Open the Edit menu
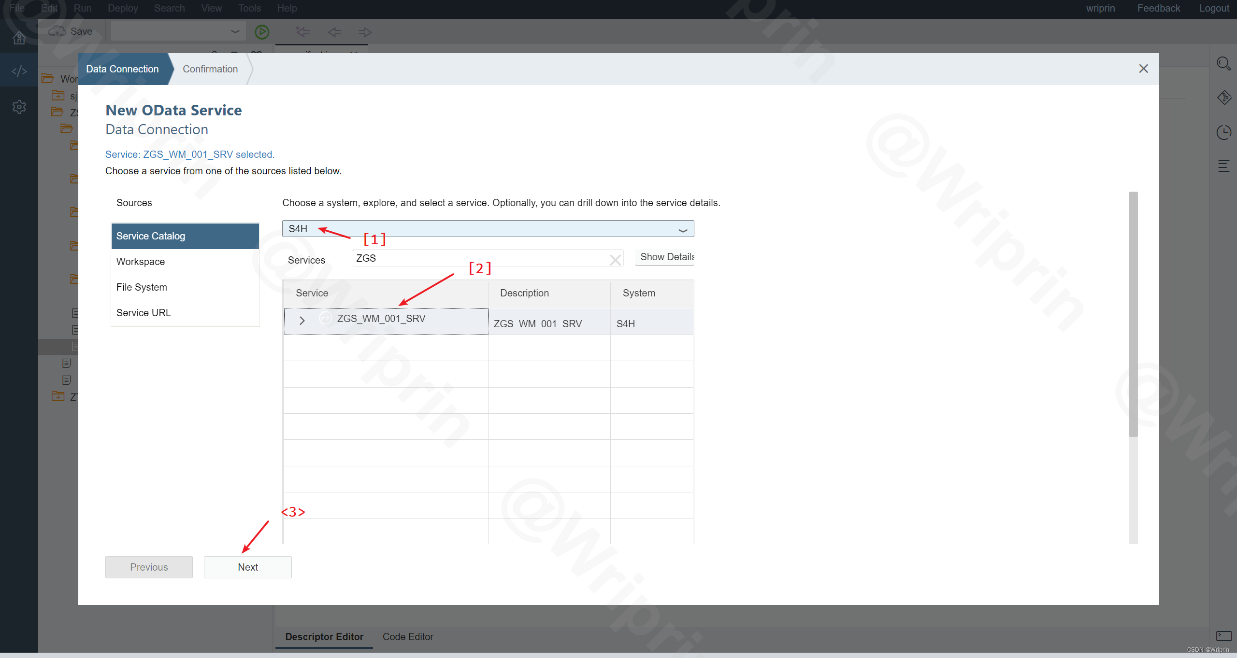 point(49,8)
